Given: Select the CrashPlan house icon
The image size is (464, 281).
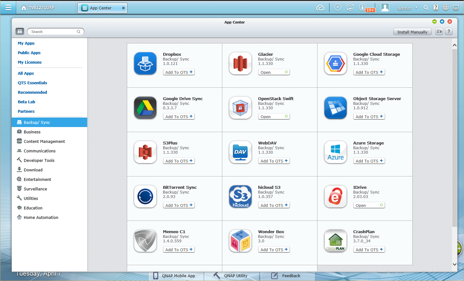Looking at the screenshot, I should click(336, 241).
